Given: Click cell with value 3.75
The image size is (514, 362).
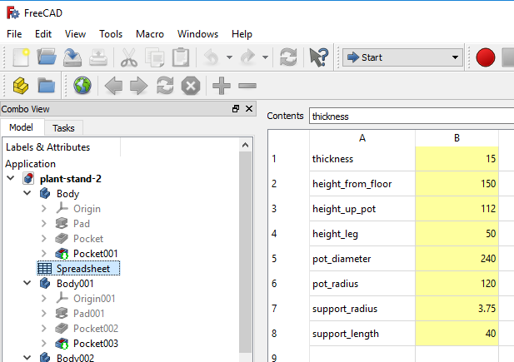Looking at the screenshot, I should [457, 309].
